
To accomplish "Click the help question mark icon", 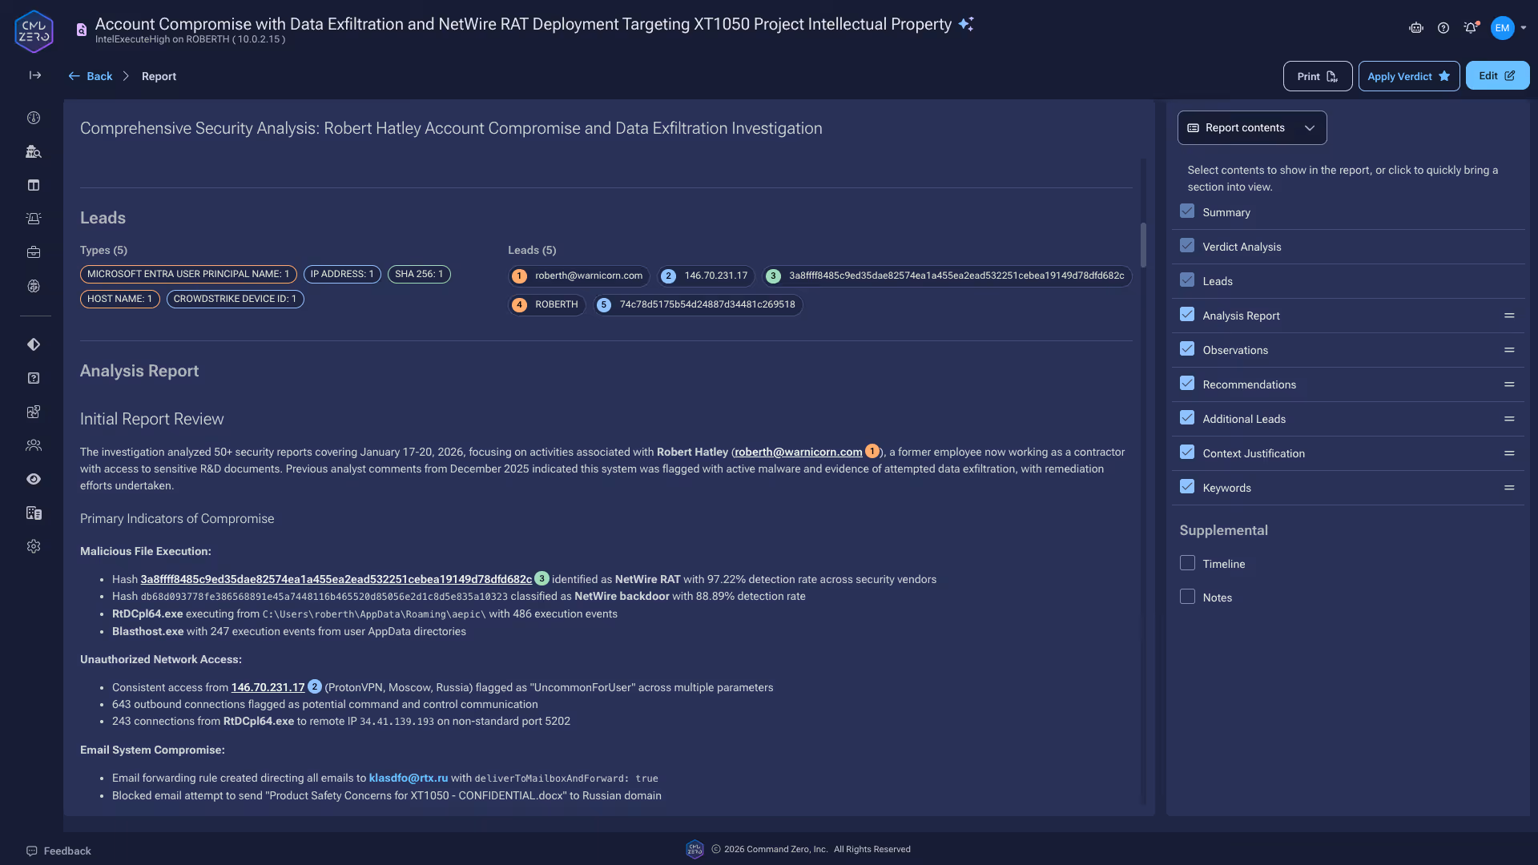I will point(1443,28).
